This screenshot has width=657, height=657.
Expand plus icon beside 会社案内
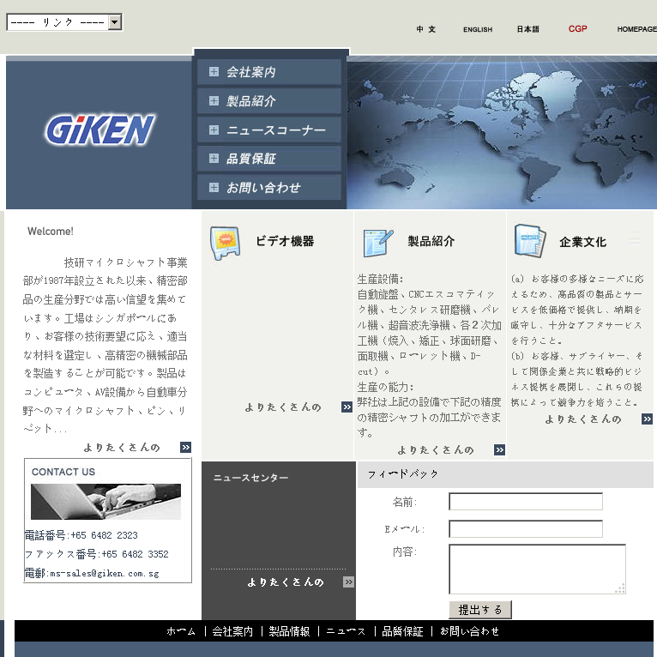click(x=214, y=72)
